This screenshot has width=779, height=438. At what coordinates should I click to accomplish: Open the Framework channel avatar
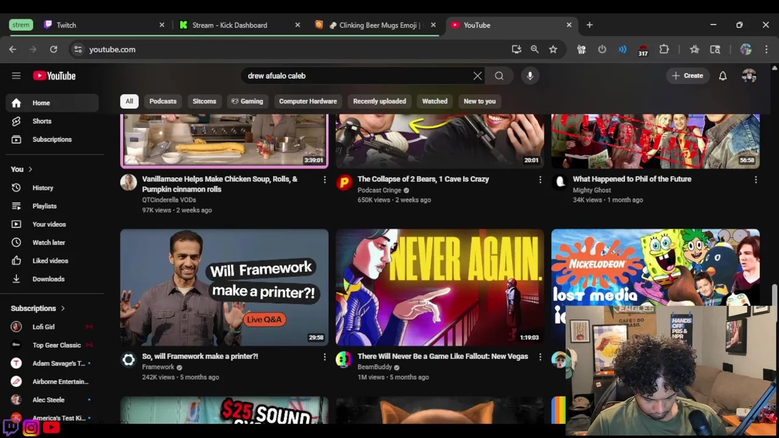[x=128, y=360]
